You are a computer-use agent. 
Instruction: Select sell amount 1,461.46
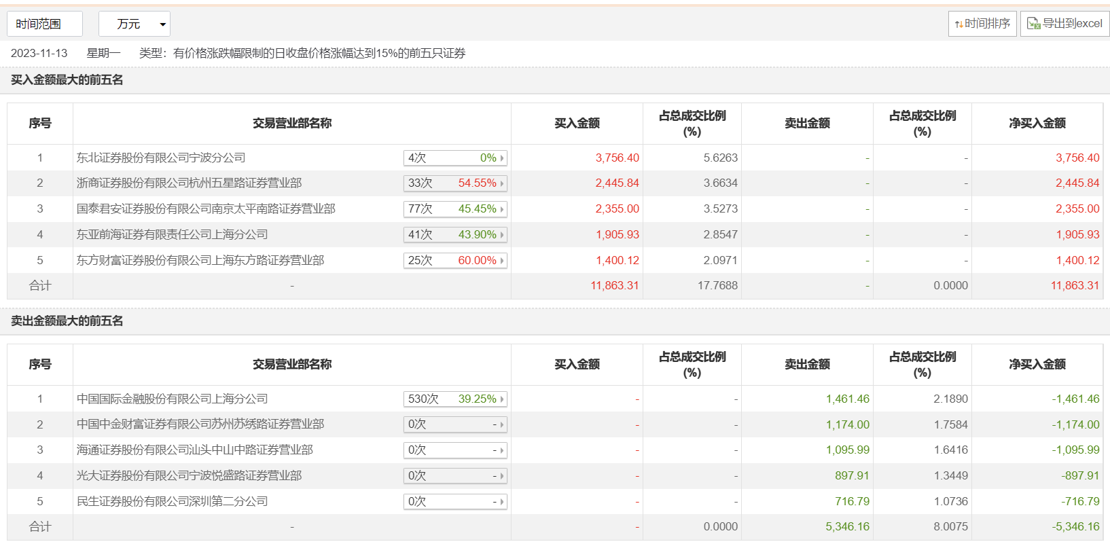pyautogui.click(x=847, y=399)
